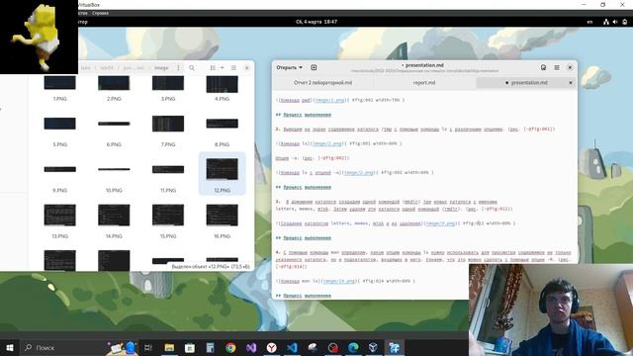This screenshot has height=356, width=633.
Task: Open the Windows Start menu
Action: (x=10, y=347)
